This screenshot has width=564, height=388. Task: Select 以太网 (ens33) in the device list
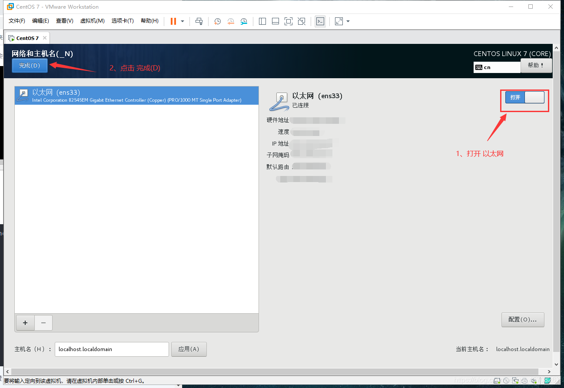click(136, 96)
